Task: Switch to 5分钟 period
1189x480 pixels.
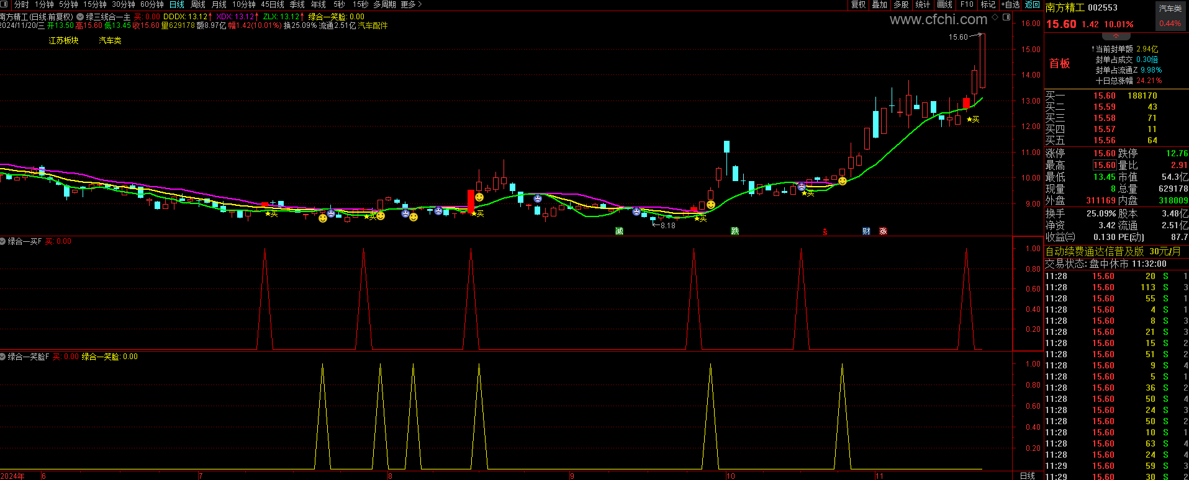Action: (68, 4)
